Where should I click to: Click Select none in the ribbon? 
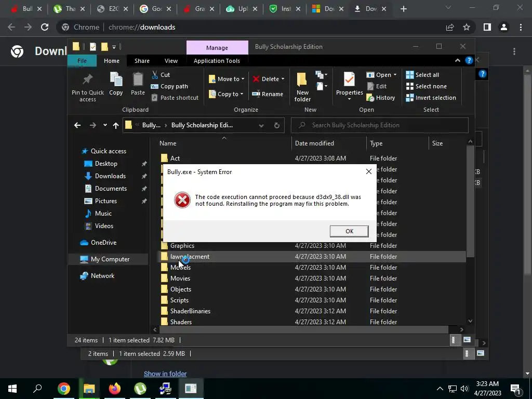pyautogui.click(x=426, y=86)
